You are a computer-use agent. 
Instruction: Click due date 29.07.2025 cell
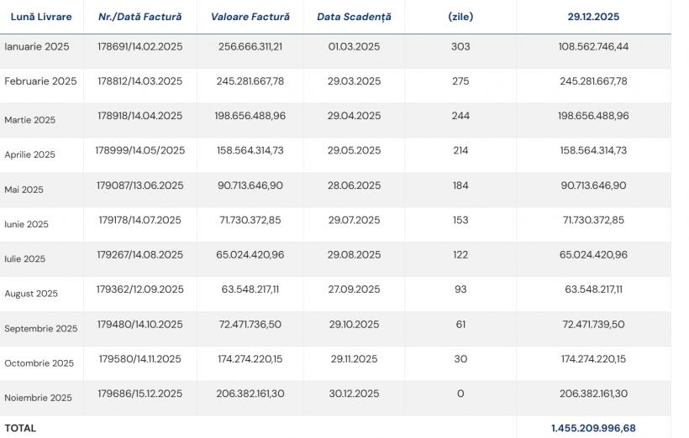(354, 220)
